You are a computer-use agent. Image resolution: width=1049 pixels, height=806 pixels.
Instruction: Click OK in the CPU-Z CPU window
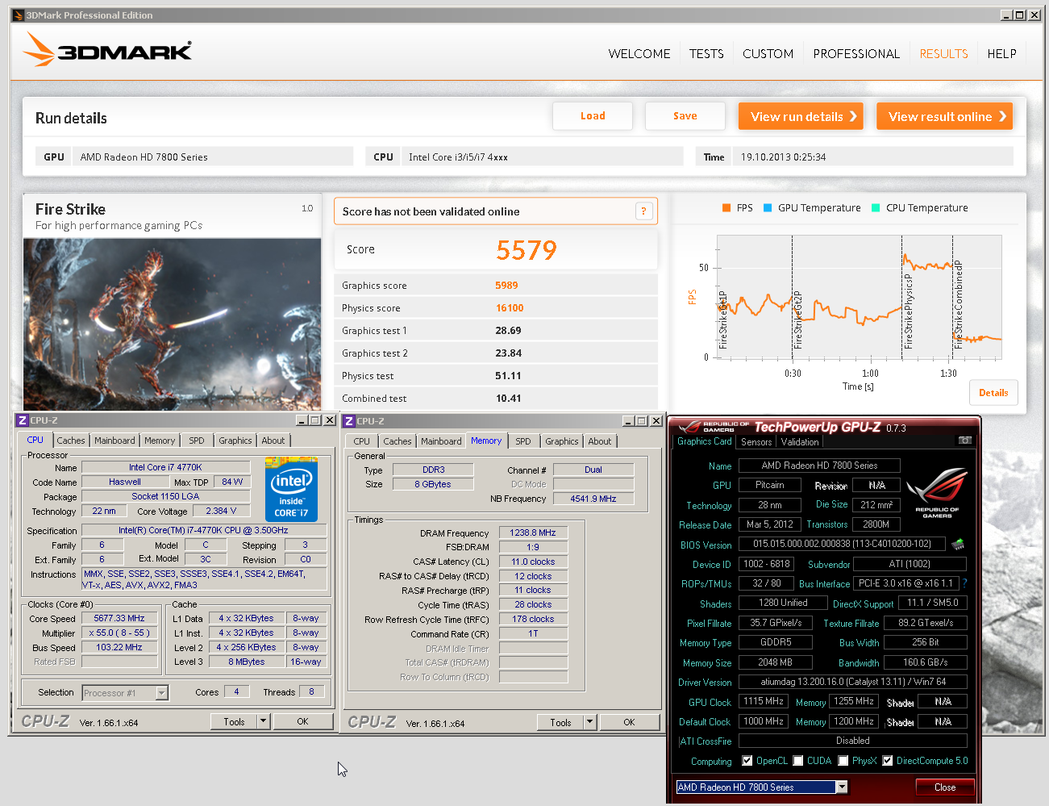point(302,721)
